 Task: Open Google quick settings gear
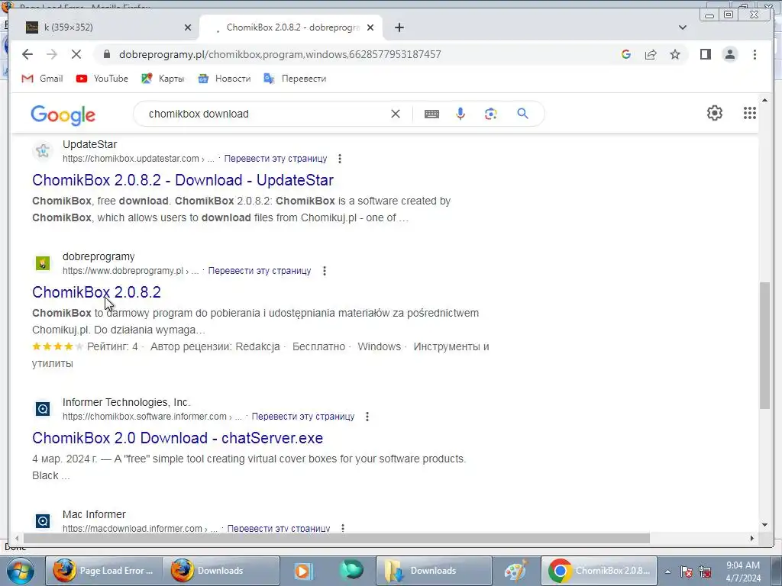click(x=714, y=113)
